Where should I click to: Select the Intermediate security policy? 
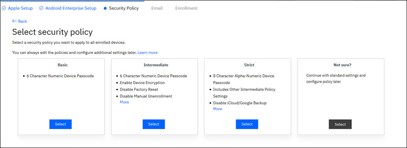click(154, 124)
